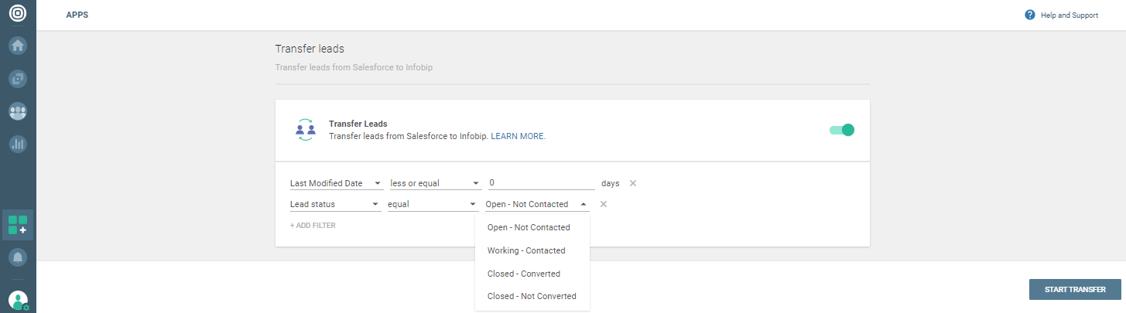This screenshot has height=313, width=1126.
Task: Open the People icon in sidebar
Action: tap(18, 111)
